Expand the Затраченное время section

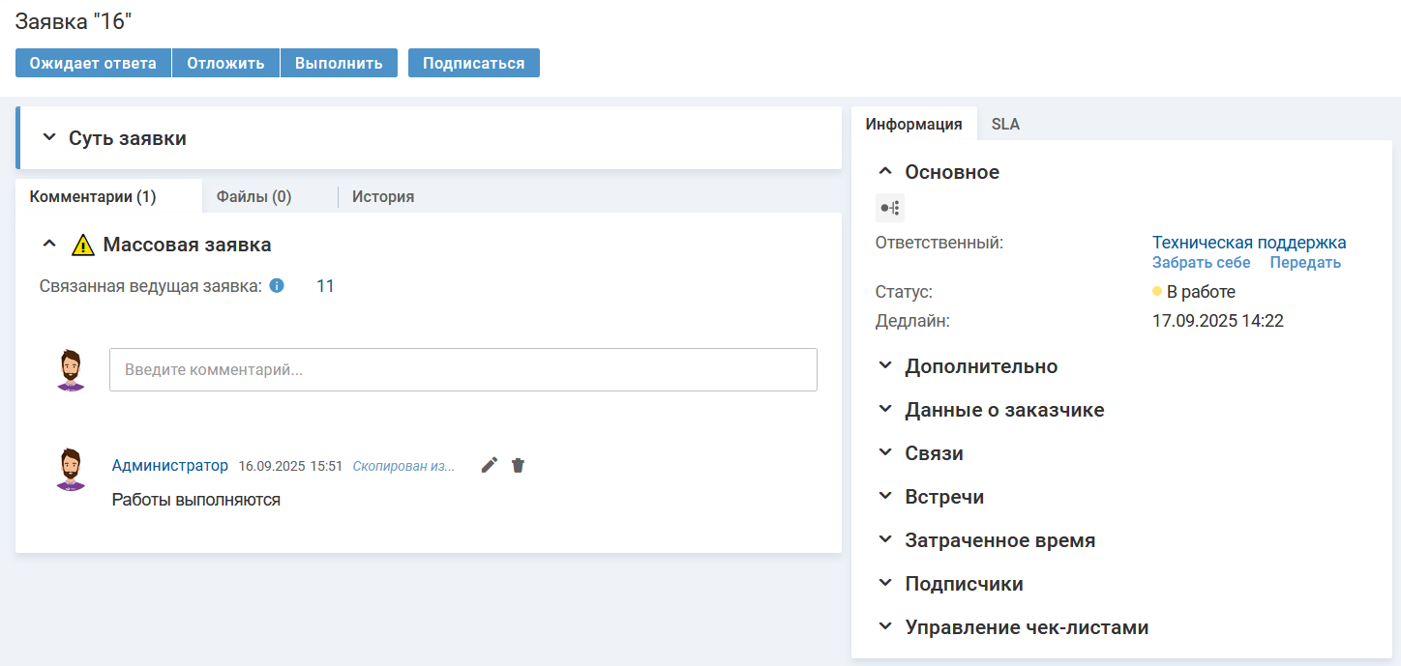point(884,540)
